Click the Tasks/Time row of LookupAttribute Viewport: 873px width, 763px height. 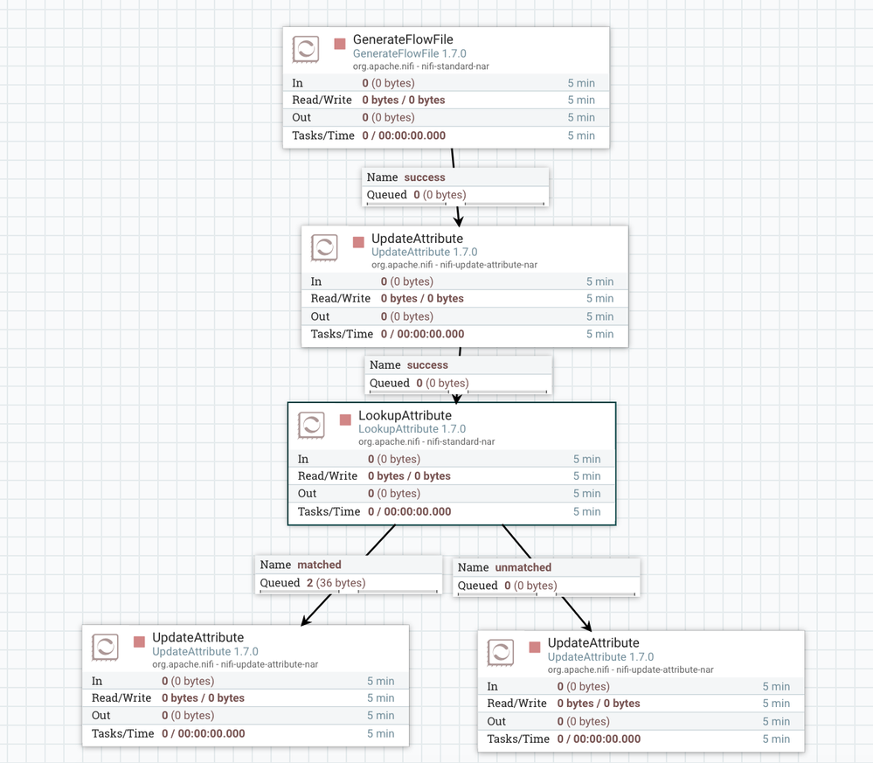pyautogui.click(x=452, y=512)
